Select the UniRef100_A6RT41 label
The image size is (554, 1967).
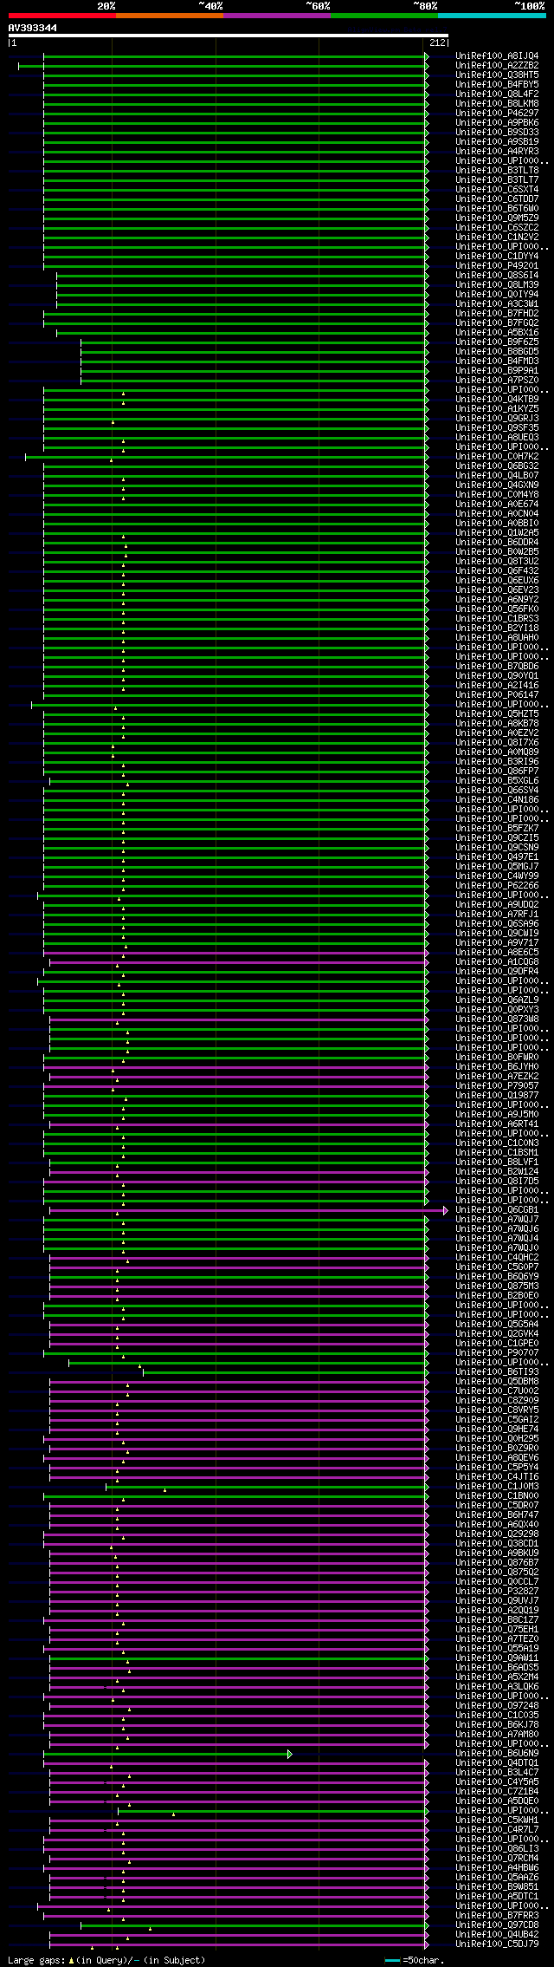[x=497, y=1124]
